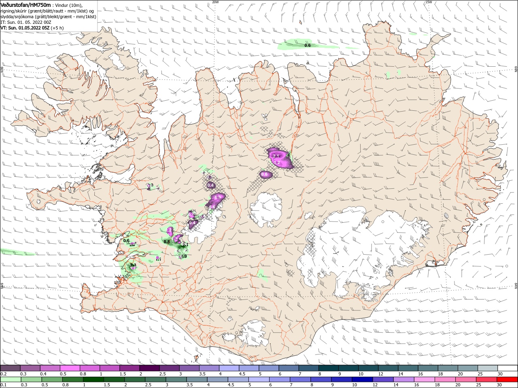Pick the light pink rain swatch labeled 16

coord(424,380)
